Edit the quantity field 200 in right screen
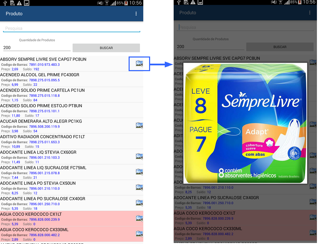 [210, 47]
